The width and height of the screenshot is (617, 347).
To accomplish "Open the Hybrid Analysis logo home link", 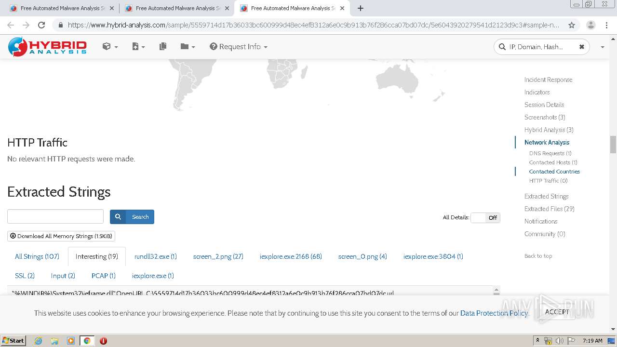I will pos(47,47).
